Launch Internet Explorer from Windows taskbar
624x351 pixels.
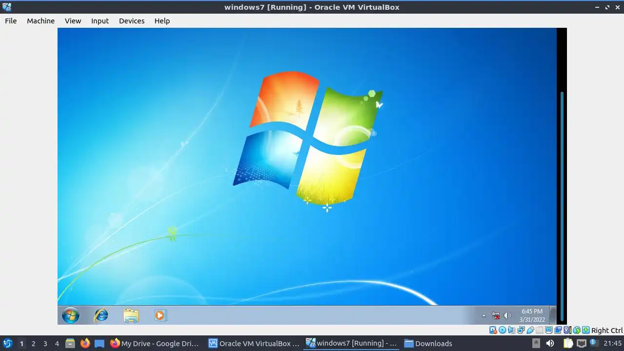(101, 315)
